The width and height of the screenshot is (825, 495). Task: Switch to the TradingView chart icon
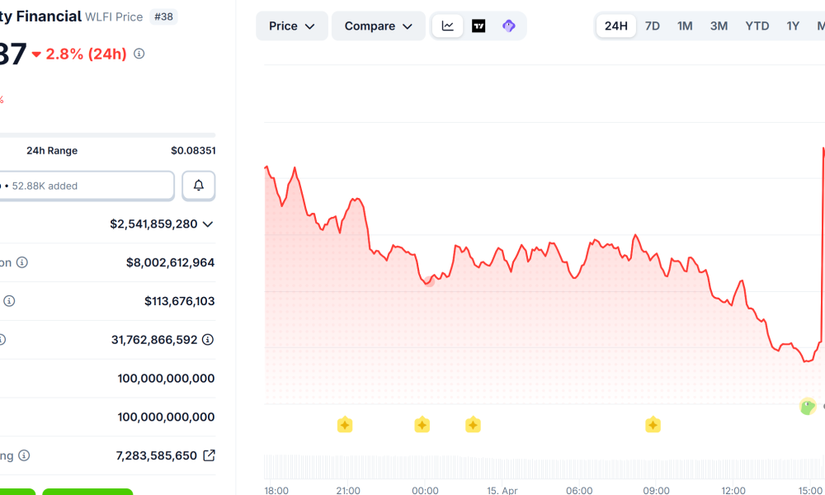point(478,26)
